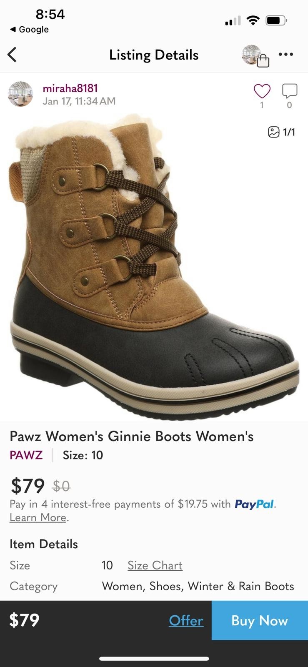Tap the Learn More PayPal link
The width and height of the screenshot is (308, 667).
click(38, 517)
